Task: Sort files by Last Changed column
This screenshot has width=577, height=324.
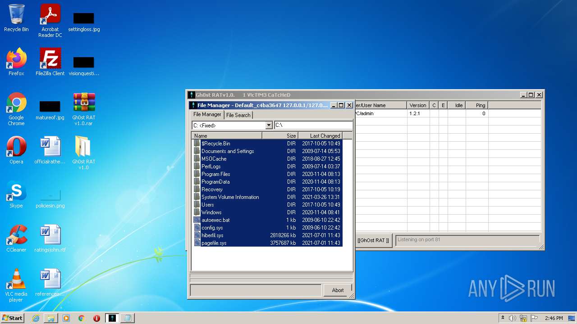Action: coord(320,135)
